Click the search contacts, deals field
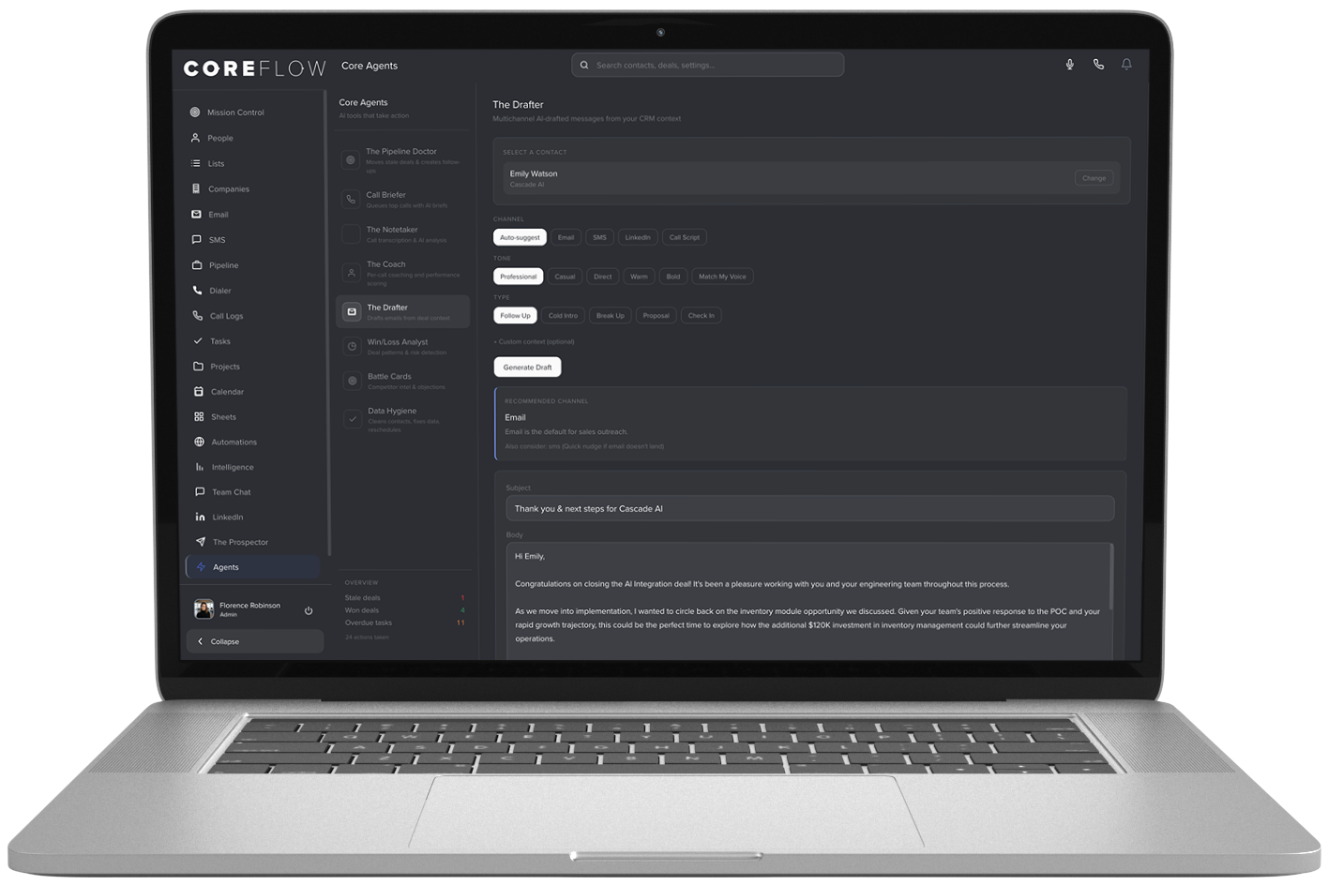1328x885 pixels. (708, 65)
